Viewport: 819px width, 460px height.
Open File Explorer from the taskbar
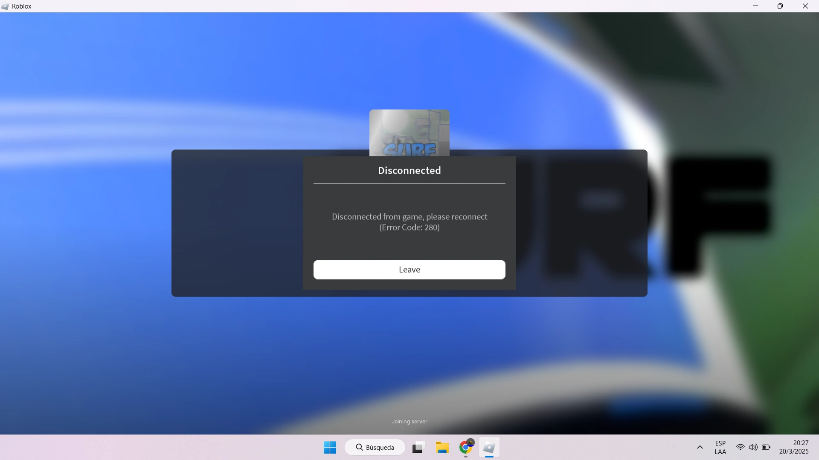click(442, 447)
